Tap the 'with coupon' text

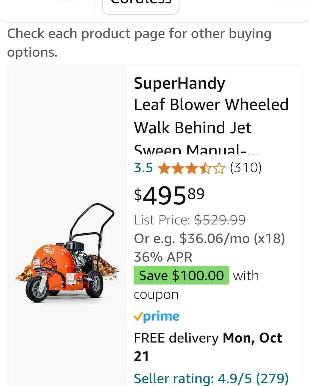click(x=196, y=285)
